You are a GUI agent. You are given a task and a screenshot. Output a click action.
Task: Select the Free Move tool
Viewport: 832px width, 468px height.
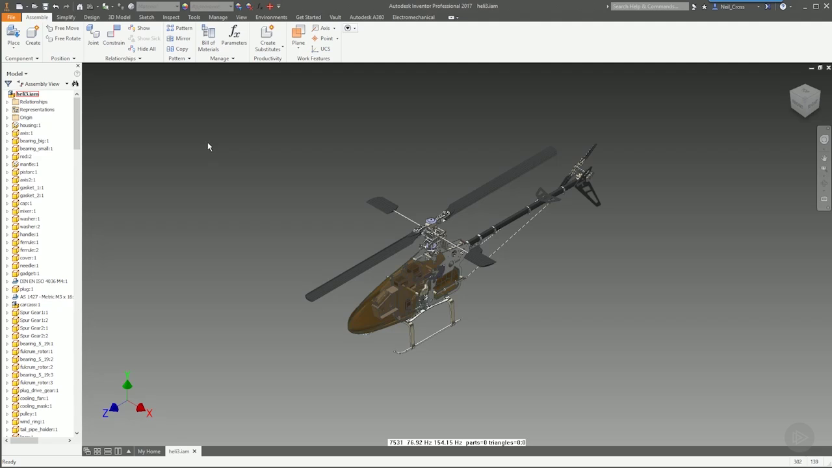click(x=62, y=28)
